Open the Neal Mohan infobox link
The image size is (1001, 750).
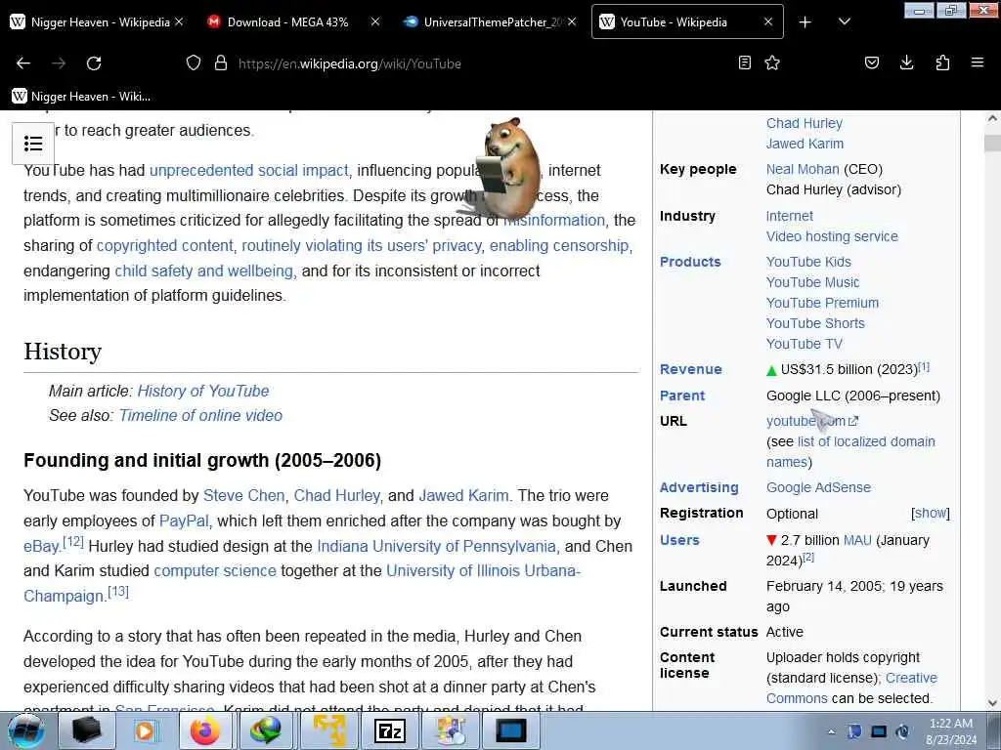(x=803, y=169)
